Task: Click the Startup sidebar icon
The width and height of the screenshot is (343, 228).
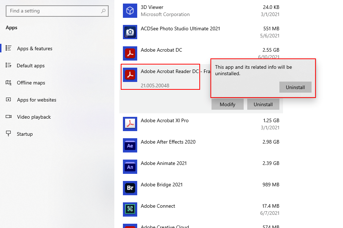Action: point(8,134)
